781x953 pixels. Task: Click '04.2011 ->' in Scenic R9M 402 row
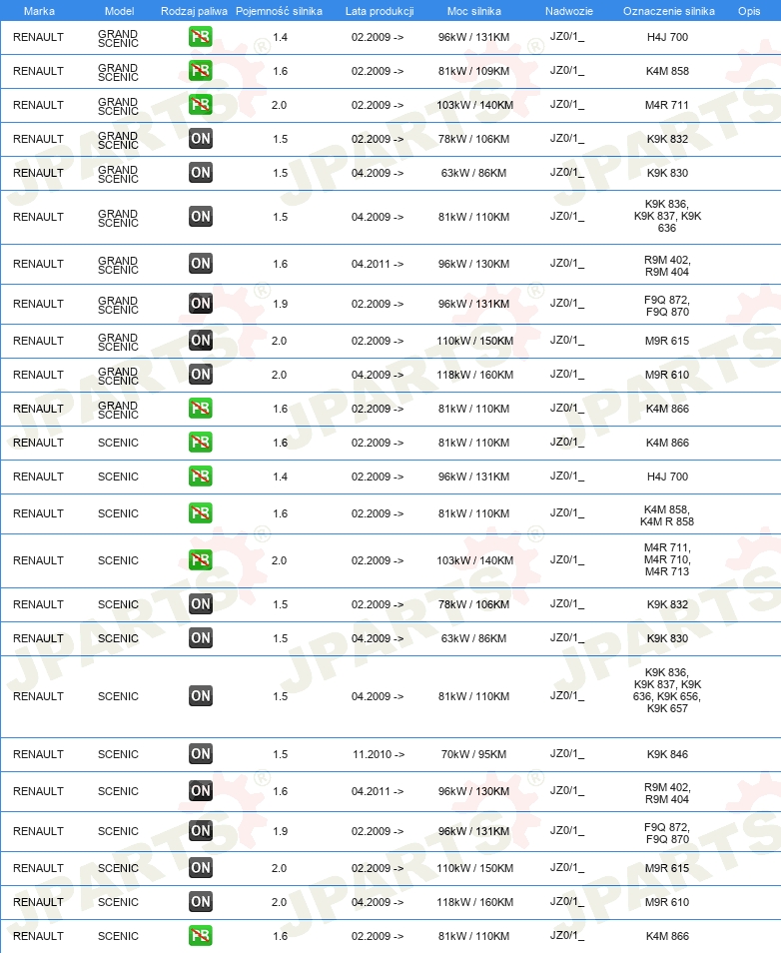click(x=378, y=791)
